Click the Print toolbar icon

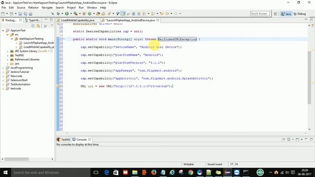(x=31, y=14)
